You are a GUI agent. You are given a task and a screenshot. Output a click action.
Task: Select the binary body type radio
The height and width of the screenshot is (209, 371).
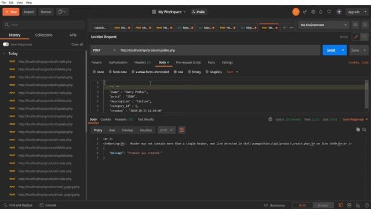pyautogui.click(x=190, y=72)
